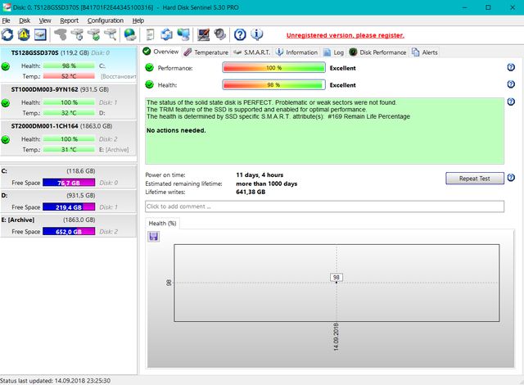Image resolution: width=524 pixels, height=385 pixels.
Task: Click the red 52 °C temperature bar
Action: coord(69,76)
